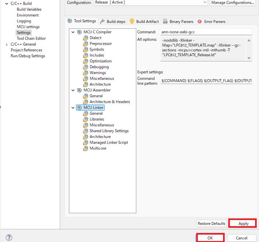
Task: Click the Error Parsers red icon
Action: coord(200,22)
